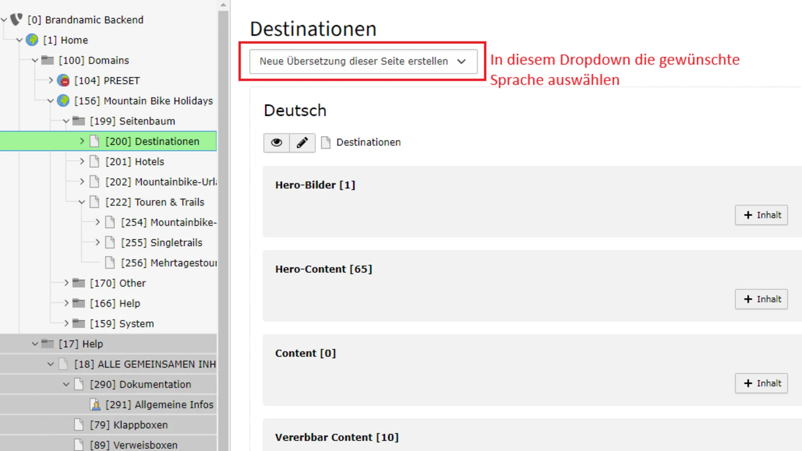Image resolution: width=802 pixels, height=451 pixels.
Task: Collapse the Mountain Bike Holidays node
Action: (51, 101)
